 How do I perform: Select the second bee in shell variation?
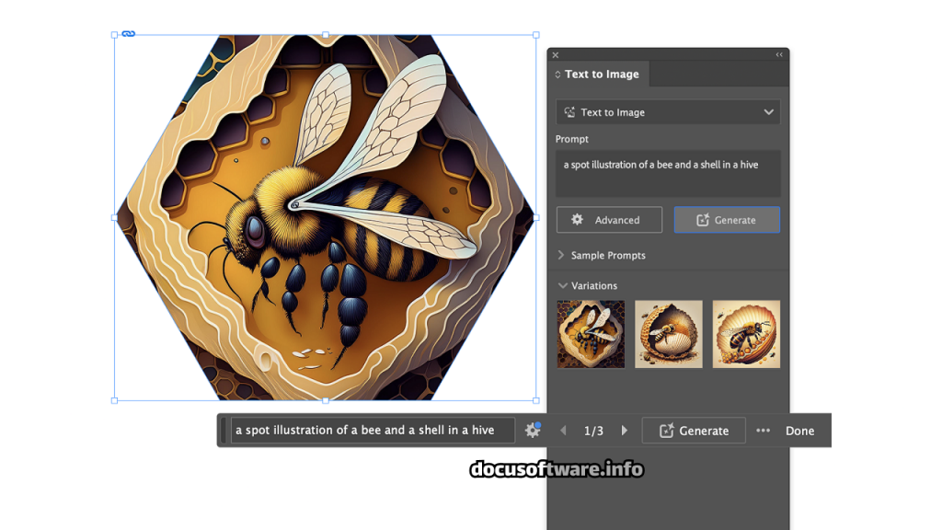click(x=669, y=334)
